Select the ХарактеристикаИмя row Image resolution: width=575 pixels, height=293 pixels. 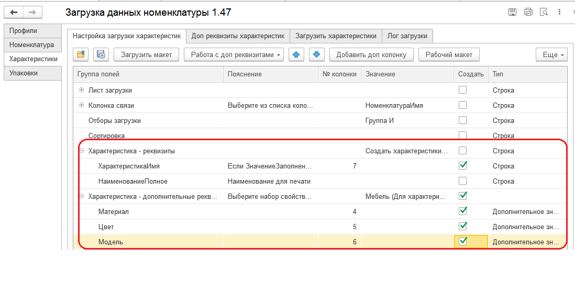[320, 166]
